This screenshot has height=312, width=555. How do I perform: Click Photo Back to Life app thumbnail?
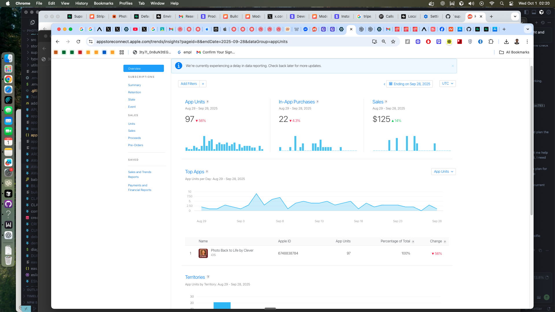[x=203, y=253]
